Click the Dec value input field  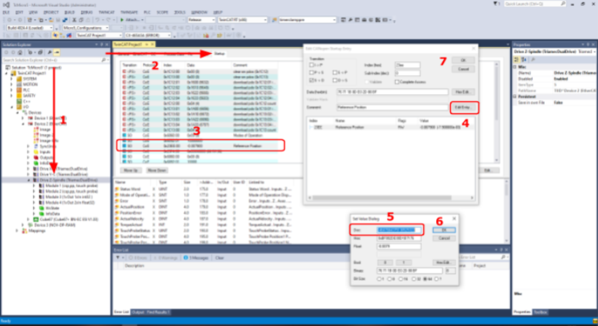pos(398,230)
